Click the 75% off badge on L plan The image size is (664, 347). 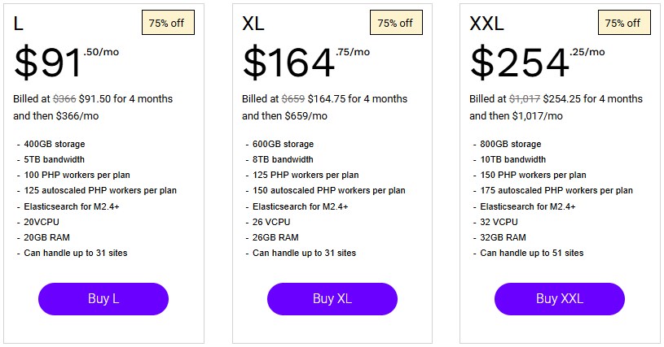168,24
